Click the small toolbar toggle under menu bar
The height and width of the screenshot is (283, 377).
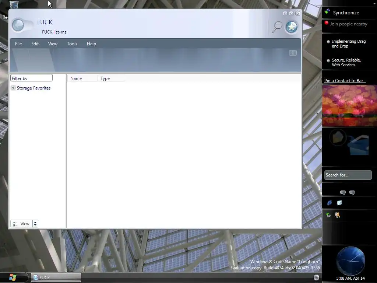pyautogui.click(x=293, y=53)
